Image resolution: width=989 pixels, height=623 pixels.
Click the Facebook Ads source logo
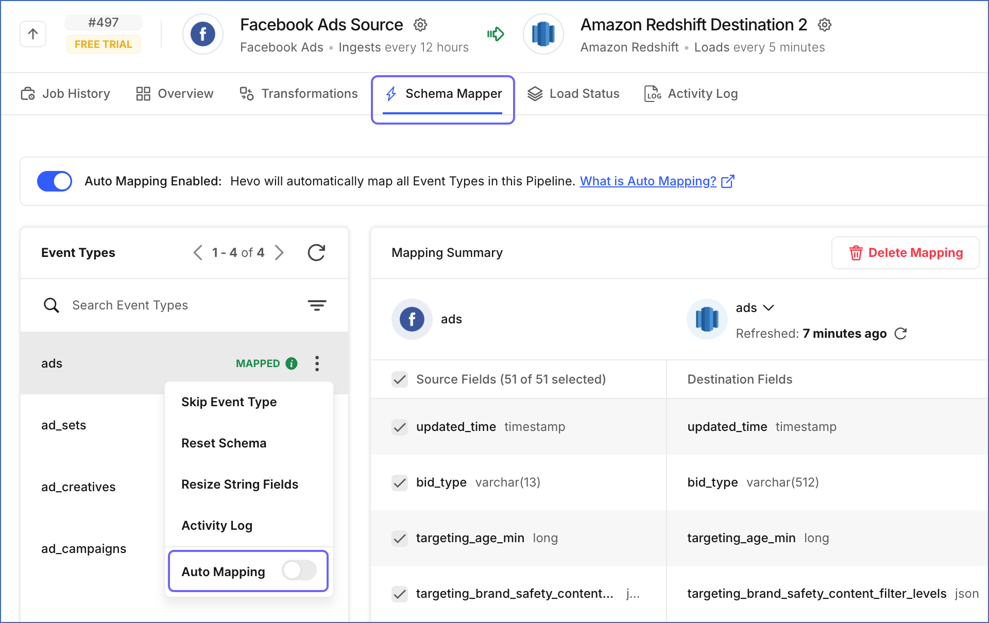point(203,34)
